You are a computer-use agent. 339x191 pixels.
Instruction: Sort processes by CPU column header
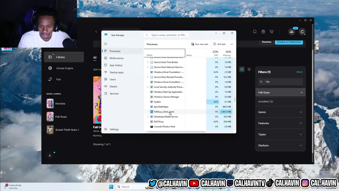(x=213, y=53)
